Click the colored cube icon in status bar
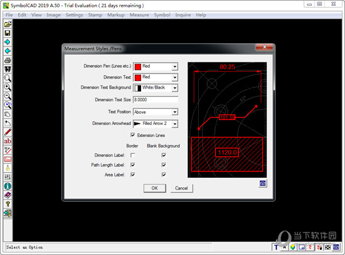Image resolution: width=345 pixels, height=255 pixels. (293, 247)
